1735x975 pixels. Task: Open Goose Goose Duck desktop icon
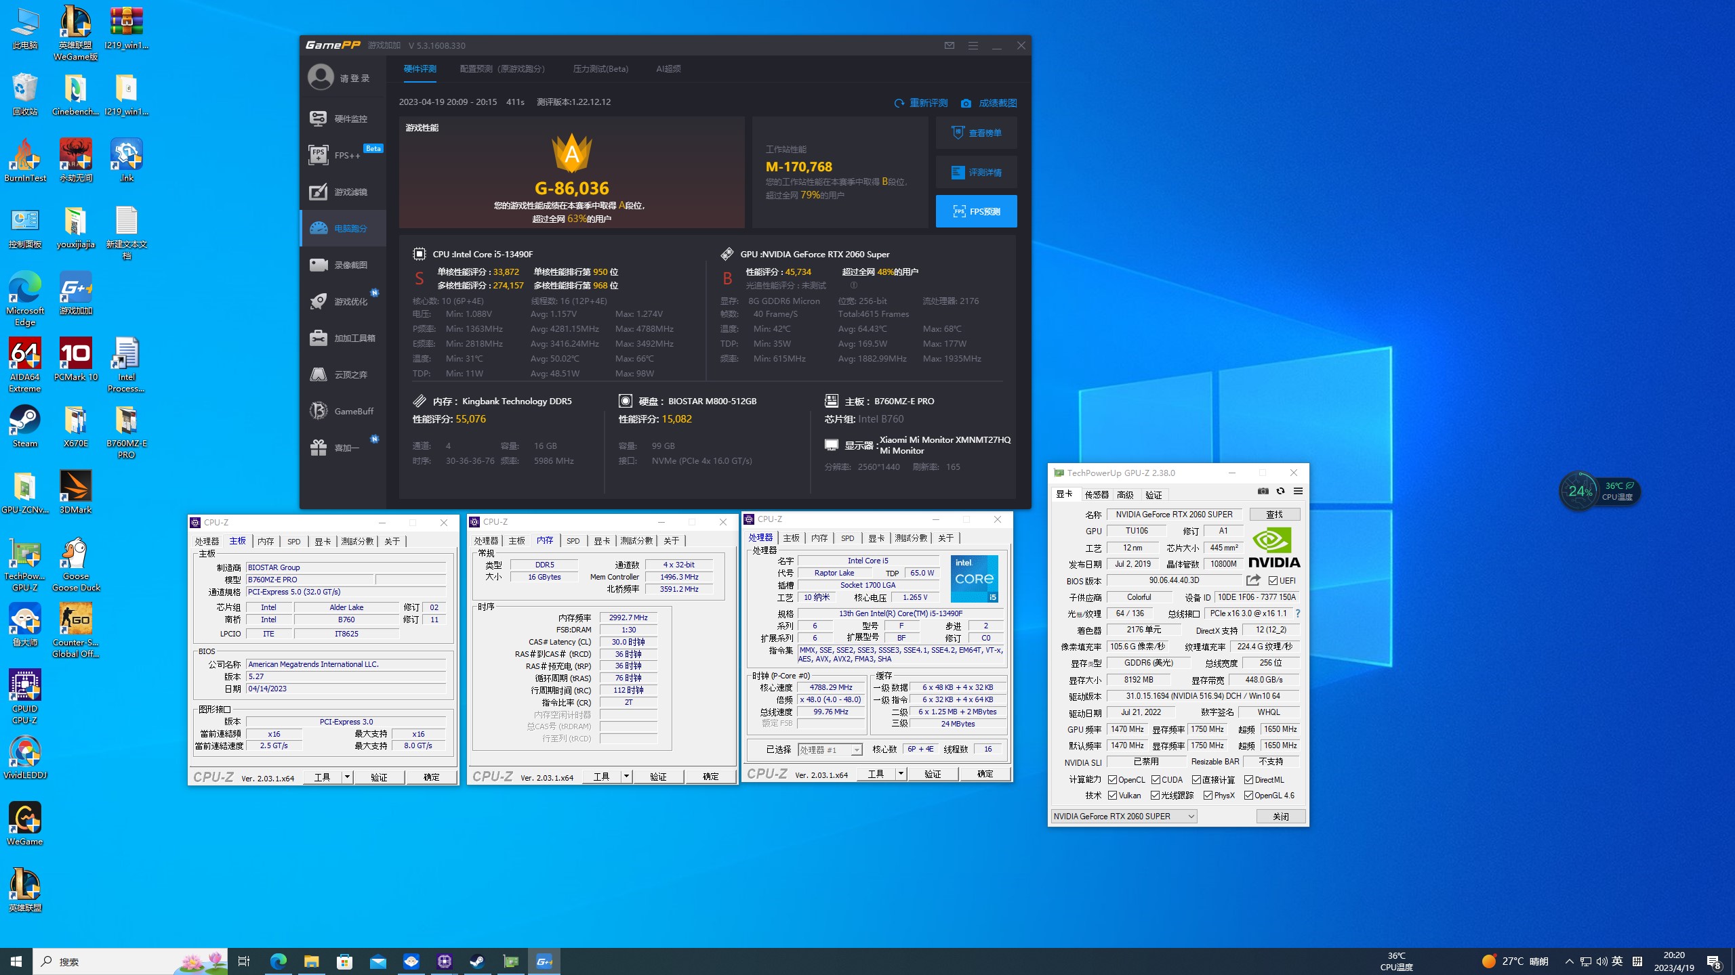coord(75,565)
